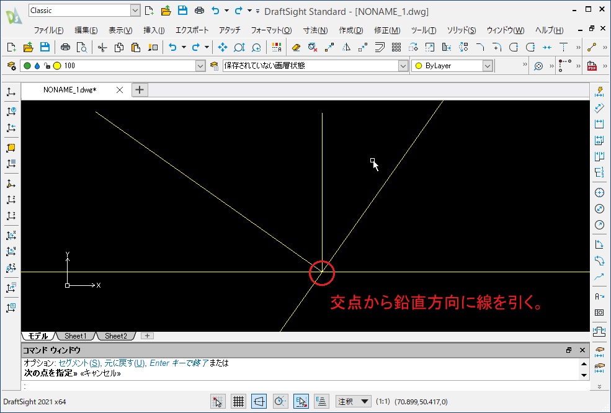611x413 pixels.
Task: Click the Enter キーで終了 command option link
Action: point(179,363)
